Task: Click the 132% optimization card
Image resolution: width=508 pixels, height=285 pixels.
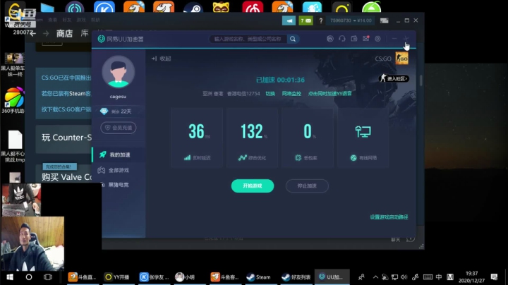Action: (x=252, y=138)
